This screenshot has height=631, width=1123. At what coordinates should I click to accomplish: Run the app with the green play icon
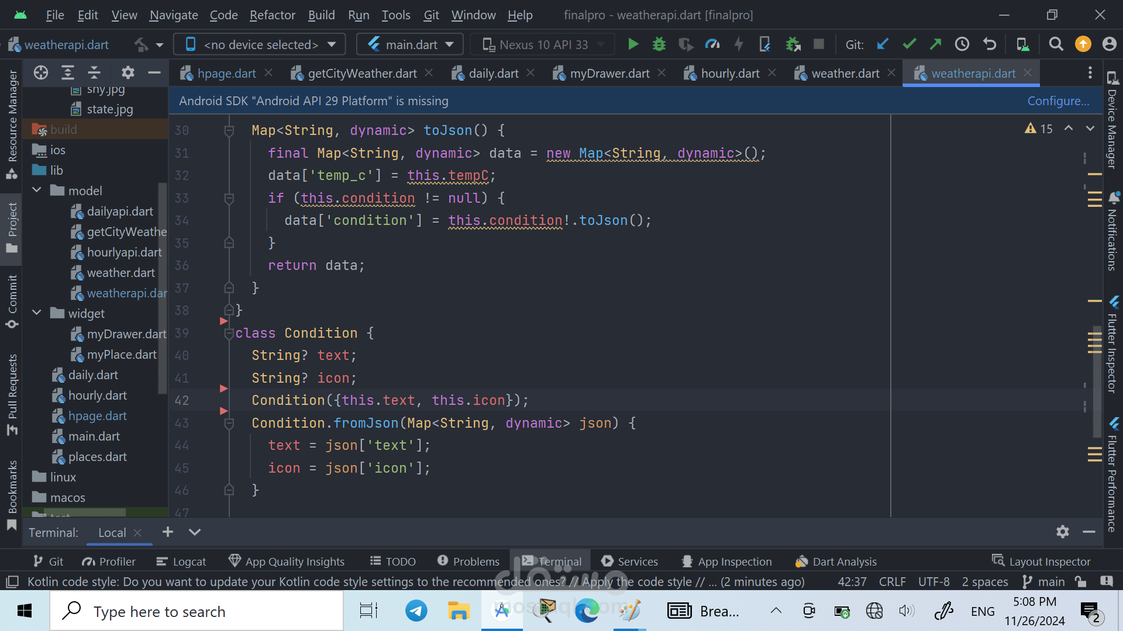[633, 44]
